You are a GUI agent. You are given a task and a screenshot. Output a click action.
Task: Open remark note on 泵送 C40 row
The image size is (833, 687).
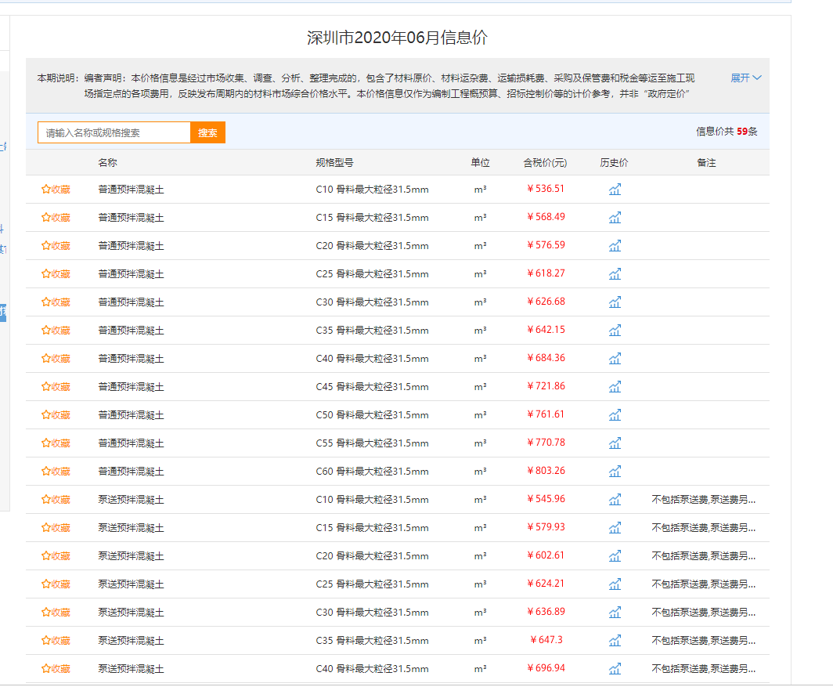click(x=704, y=668)
